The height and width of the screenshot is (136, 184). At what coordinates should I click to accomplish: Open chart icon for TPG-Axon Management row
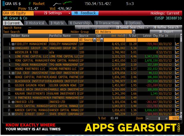pos(177,65)
